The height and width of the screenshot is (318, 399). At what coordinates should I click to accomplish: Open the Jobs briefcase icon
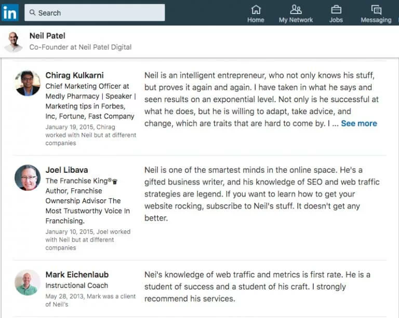(x=336, y=9)
